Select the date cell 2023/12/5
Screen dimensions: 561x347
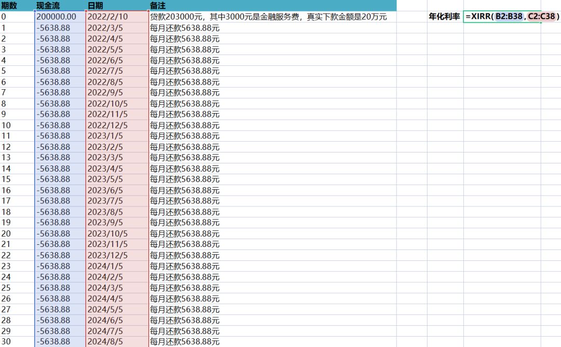pos(117,255)
